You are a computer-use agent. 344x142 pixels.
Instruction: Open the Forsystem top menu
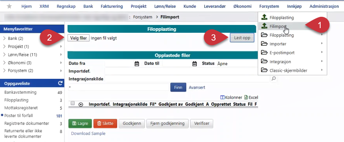click(x=269, y=6)
